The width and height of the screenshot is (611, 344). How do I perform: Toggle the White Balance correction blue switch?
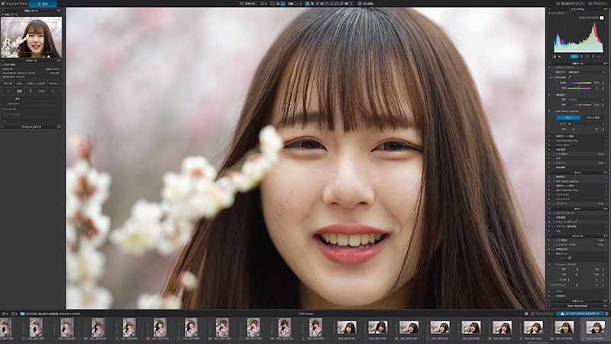pyautogui.click(x=554, y=67)
